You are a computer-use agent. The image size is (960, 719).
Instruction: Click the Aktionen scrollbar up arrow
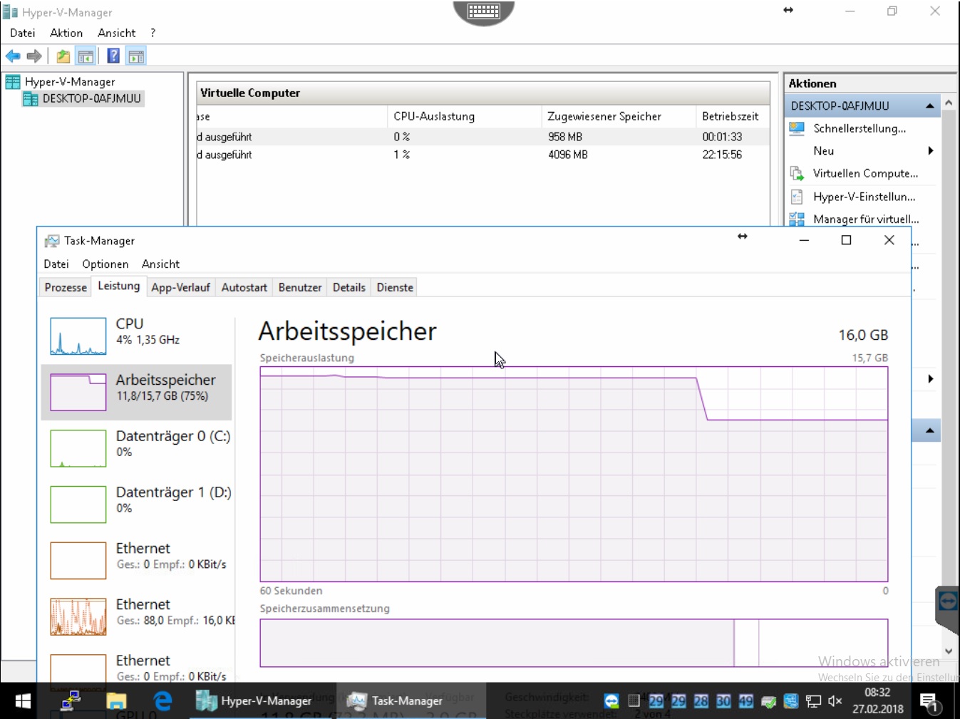pyautogui.click(x=949, y=103)
